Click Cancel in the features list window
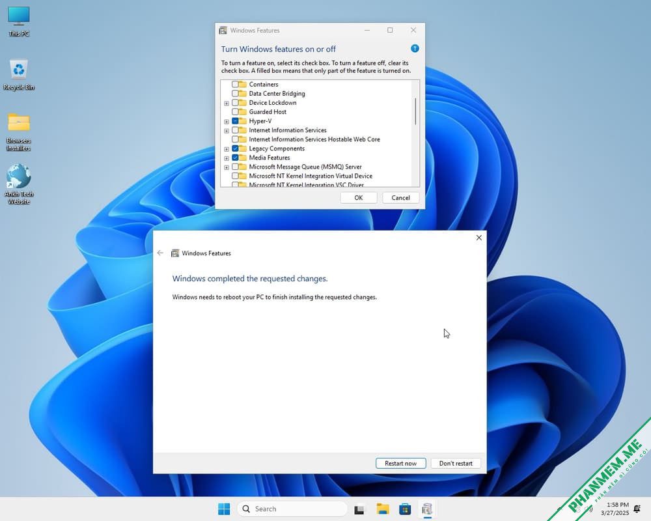This screenshot has width=651, height=521. tap(400, 198)
